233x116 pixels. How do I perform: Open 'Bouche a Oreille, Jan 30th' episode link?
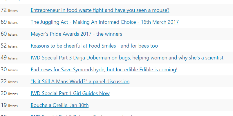[x=59, y=105]
